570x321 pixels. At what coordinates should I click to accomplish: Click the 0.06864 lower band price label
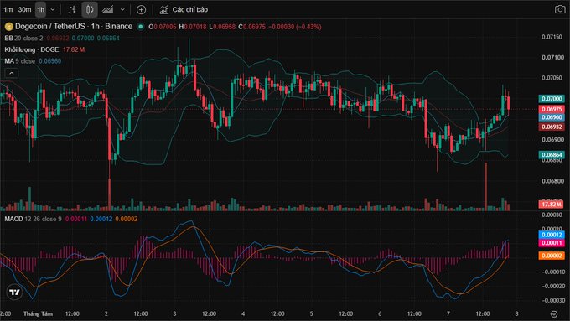(552, 155)
